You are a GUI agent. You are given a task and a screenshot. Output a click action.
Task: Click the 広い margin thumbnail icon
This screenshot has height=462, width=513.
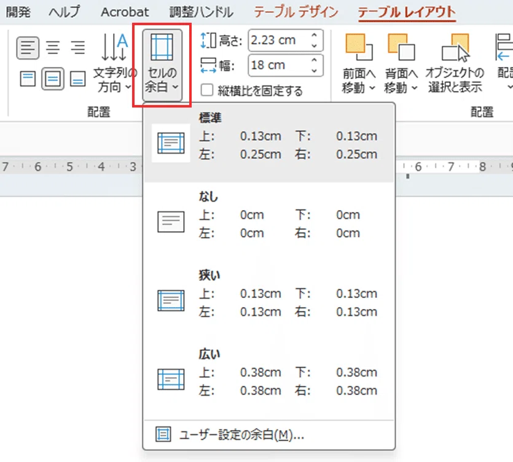point(171,379)
